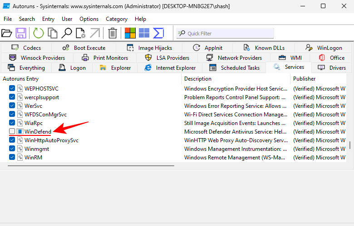The image size is (354, 226).
Task: Uncheck the WerSvc entry checkbox
Action: pos(12,106)
